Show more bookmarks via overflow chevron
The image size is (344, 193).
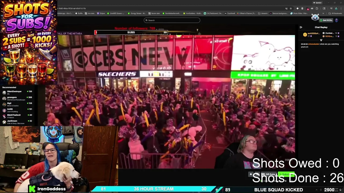click(323, 13)
